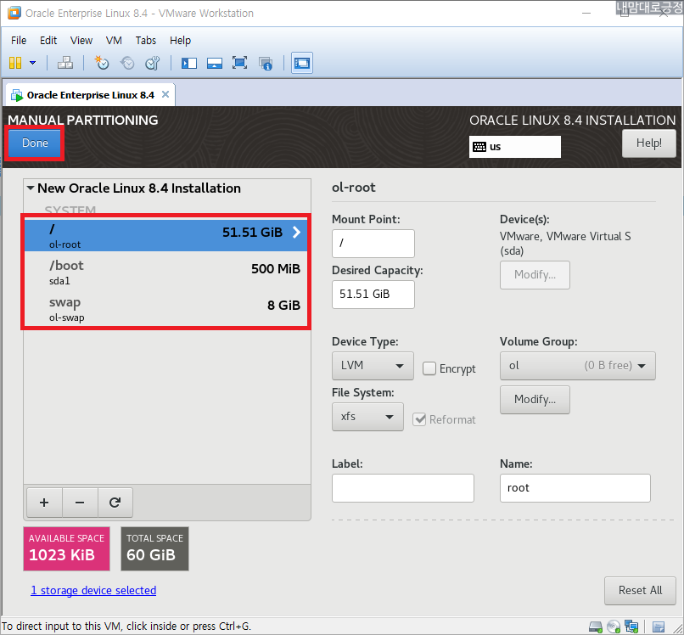Toggle the Encrypt checkbox
Image resolution: width=684 pixels, height=635 pixels.
(x=429, y=368)
